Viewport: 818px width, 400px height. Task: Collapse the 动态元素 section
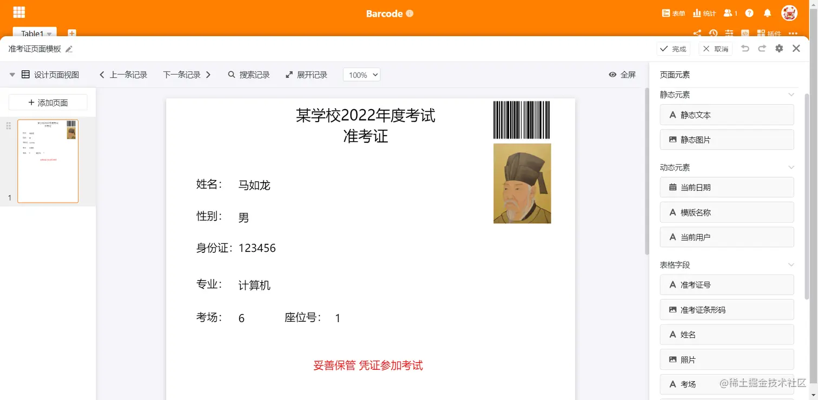pos(791,168)
